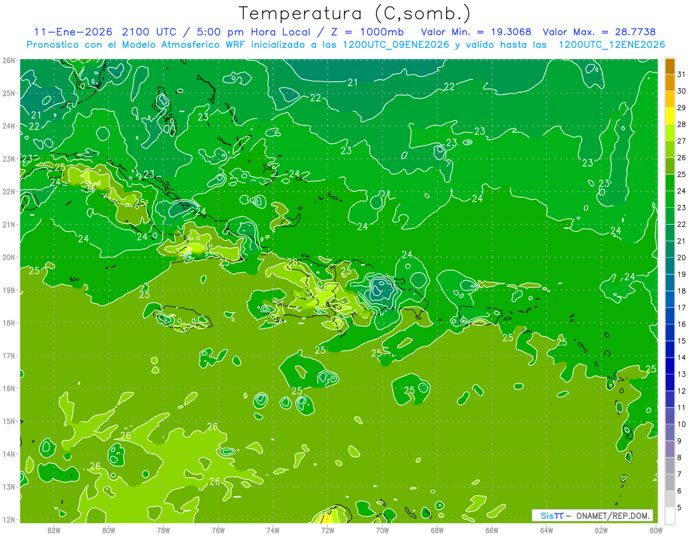Click longitude axis label 68W

pos(437,530)
